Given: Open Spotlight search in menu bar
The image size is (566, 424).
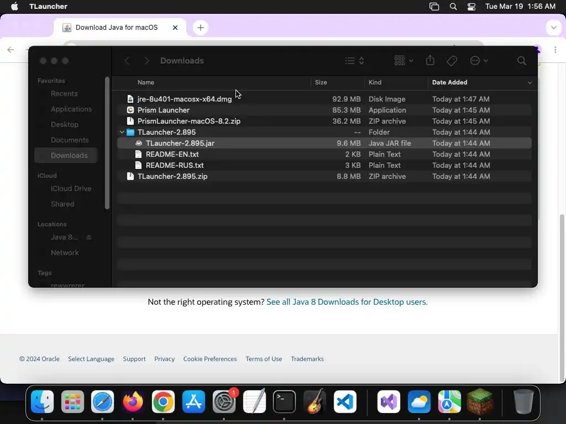Looking at the screenshot, I should (453, 7).
